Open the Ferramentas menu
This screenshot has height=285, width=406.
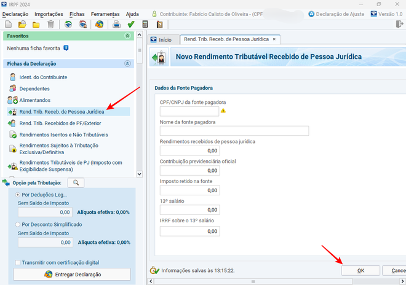105,14
